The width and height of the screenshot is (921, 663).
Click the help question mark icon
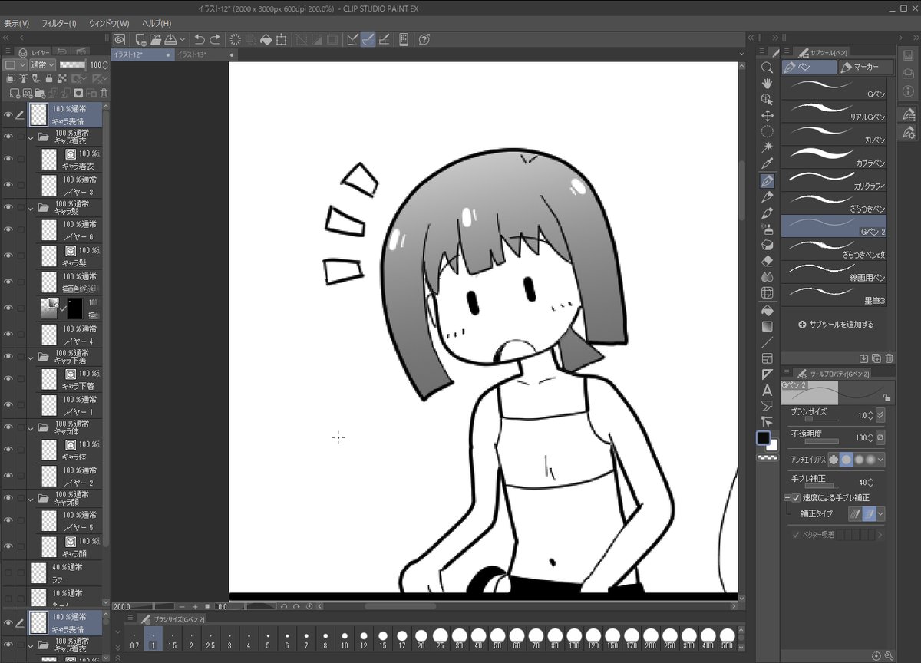point(424,39)
